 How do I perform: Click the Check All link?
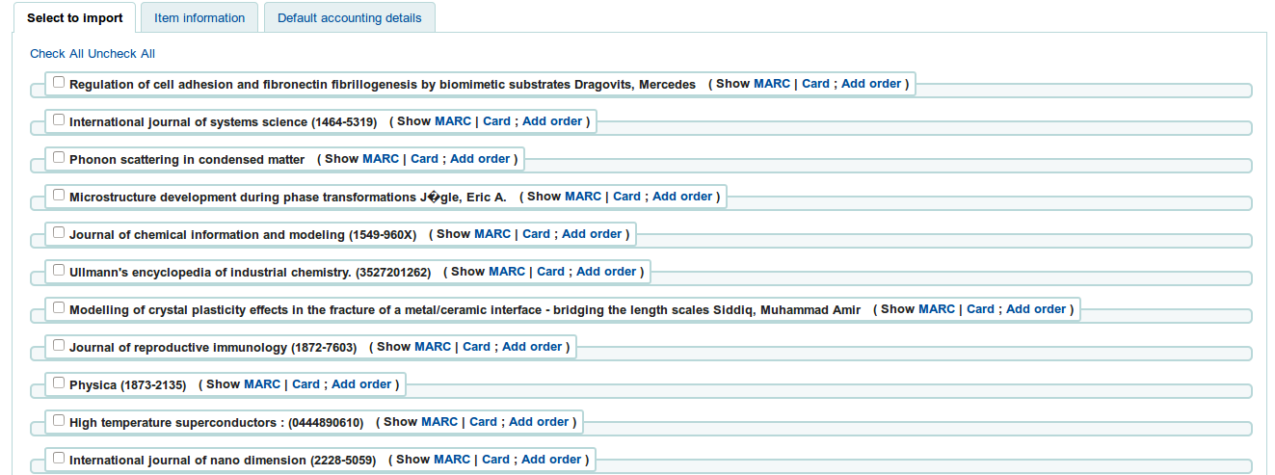pyautogui.click(x=57, y=54)
